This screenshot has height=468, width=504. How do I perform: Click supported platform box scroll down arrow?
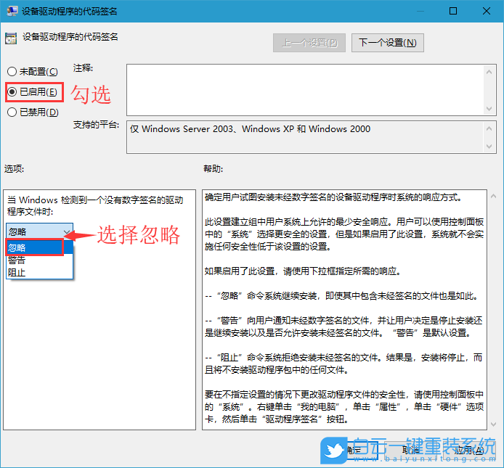tap(489, 147)
